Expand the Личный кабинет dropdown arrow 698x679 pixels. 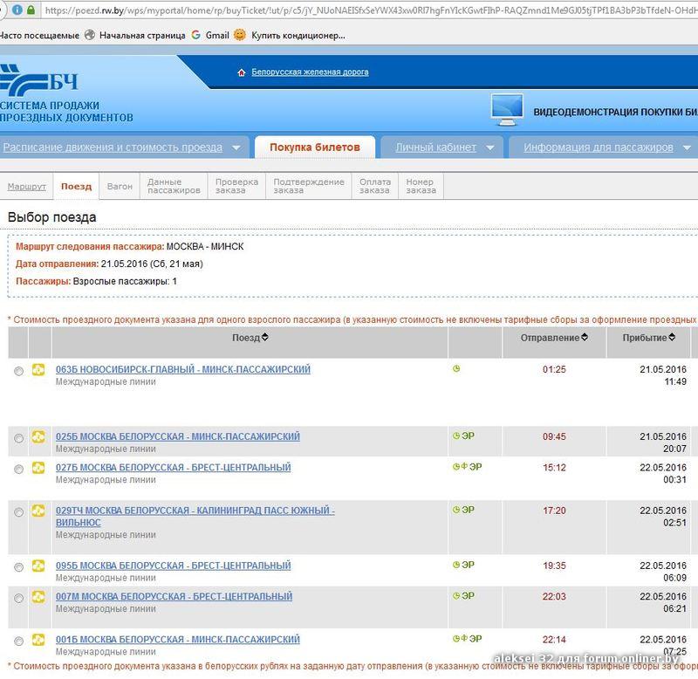pos(490,147)
